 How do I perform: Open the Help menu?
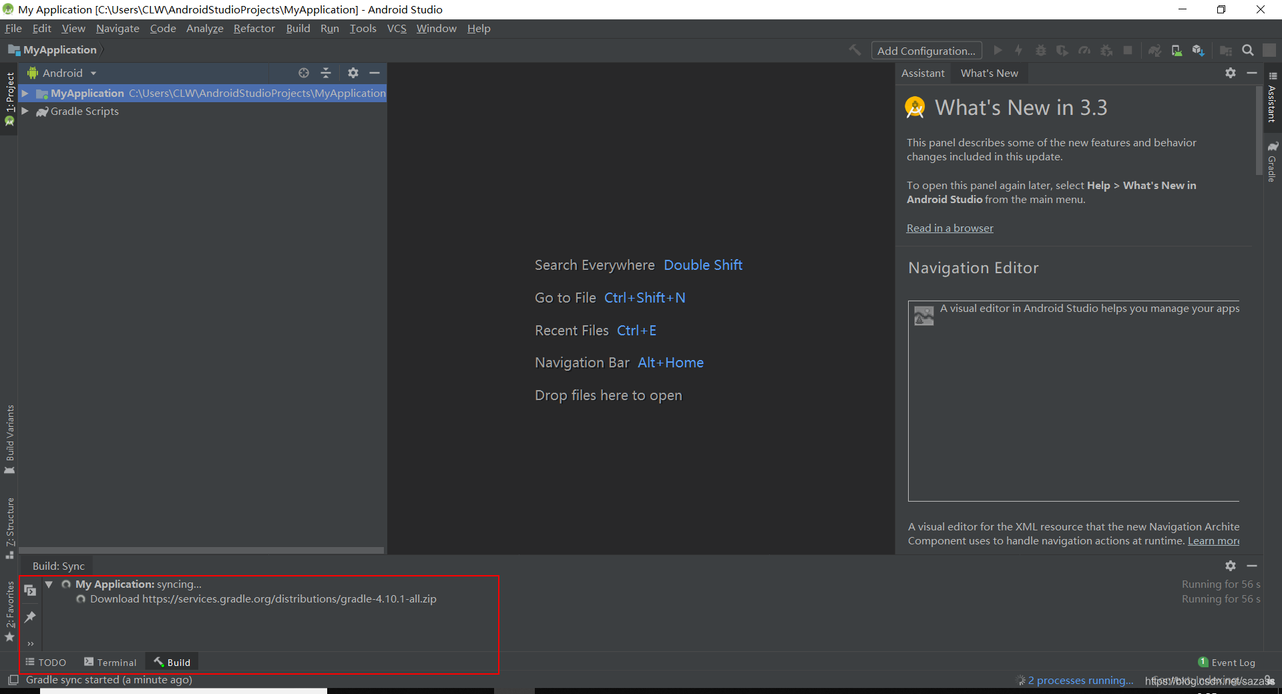[x=479, y=28]
